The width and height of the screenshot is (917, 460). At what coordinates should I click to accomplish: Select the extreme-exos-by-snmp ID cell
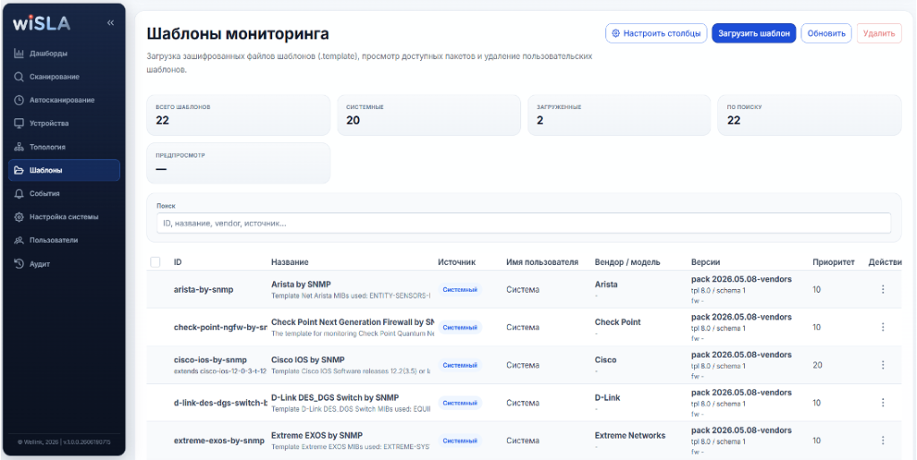click(x=219, y=440)
